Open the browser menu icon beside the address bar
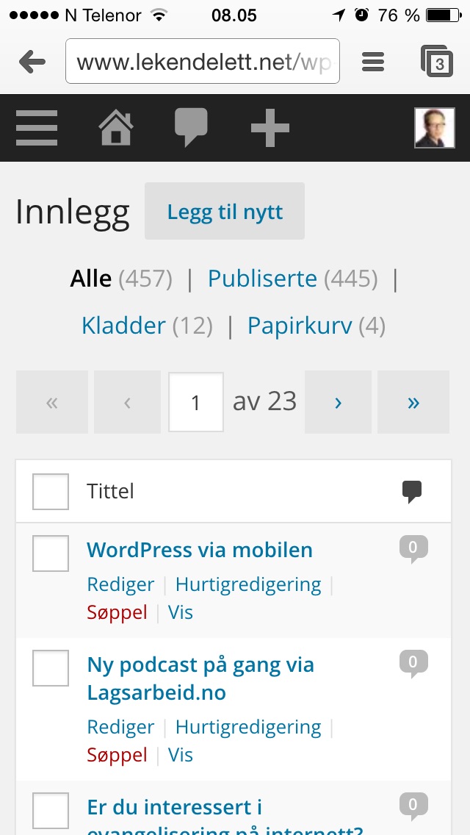 click(373, 62)
